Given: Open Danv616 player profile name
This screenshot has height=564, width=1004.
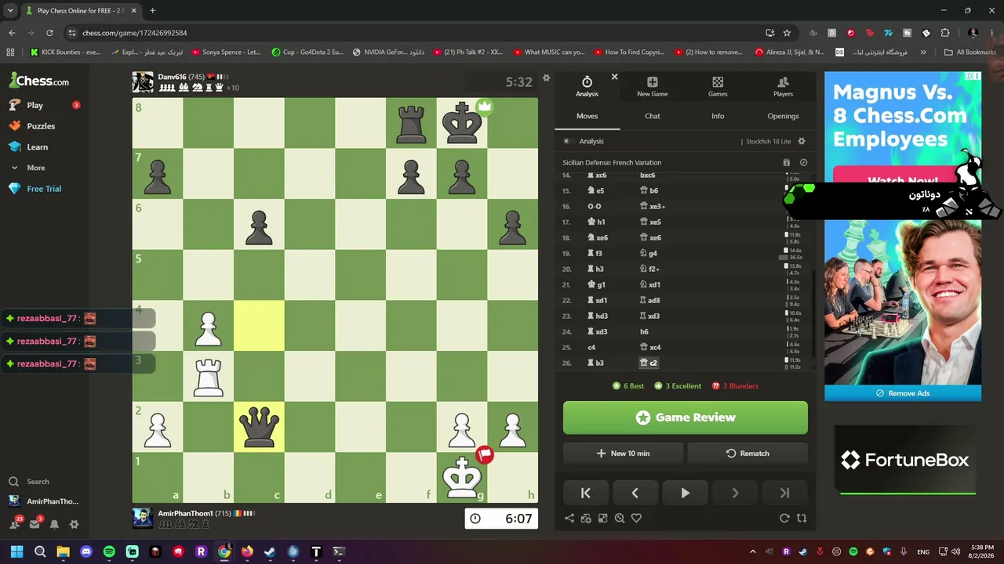Looking at the screenshot, I should point(173,77).
